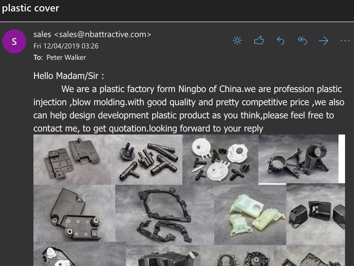Open the More actions ellipsis menu
The height and width of the screenshot is (266, 354).
click(x=345, y=41)
